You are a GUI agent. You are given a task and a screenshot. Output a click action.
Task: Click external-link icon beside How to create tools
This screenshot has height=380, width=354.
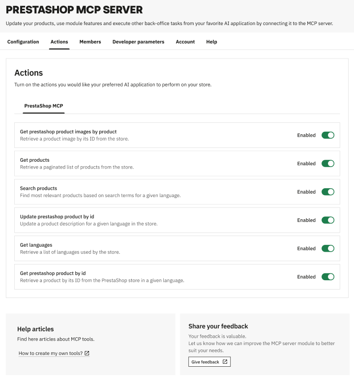point(87,353)
